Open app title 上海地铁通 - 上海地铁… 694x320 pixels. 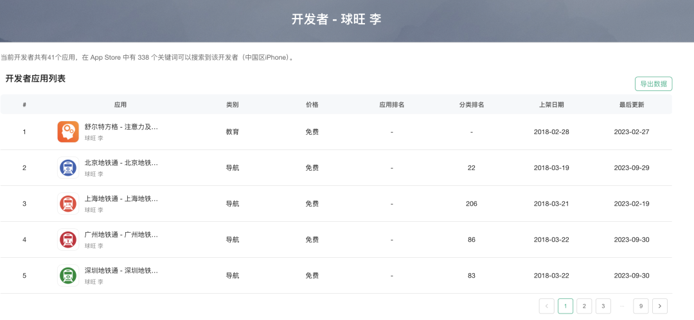(x=121, y=198)
